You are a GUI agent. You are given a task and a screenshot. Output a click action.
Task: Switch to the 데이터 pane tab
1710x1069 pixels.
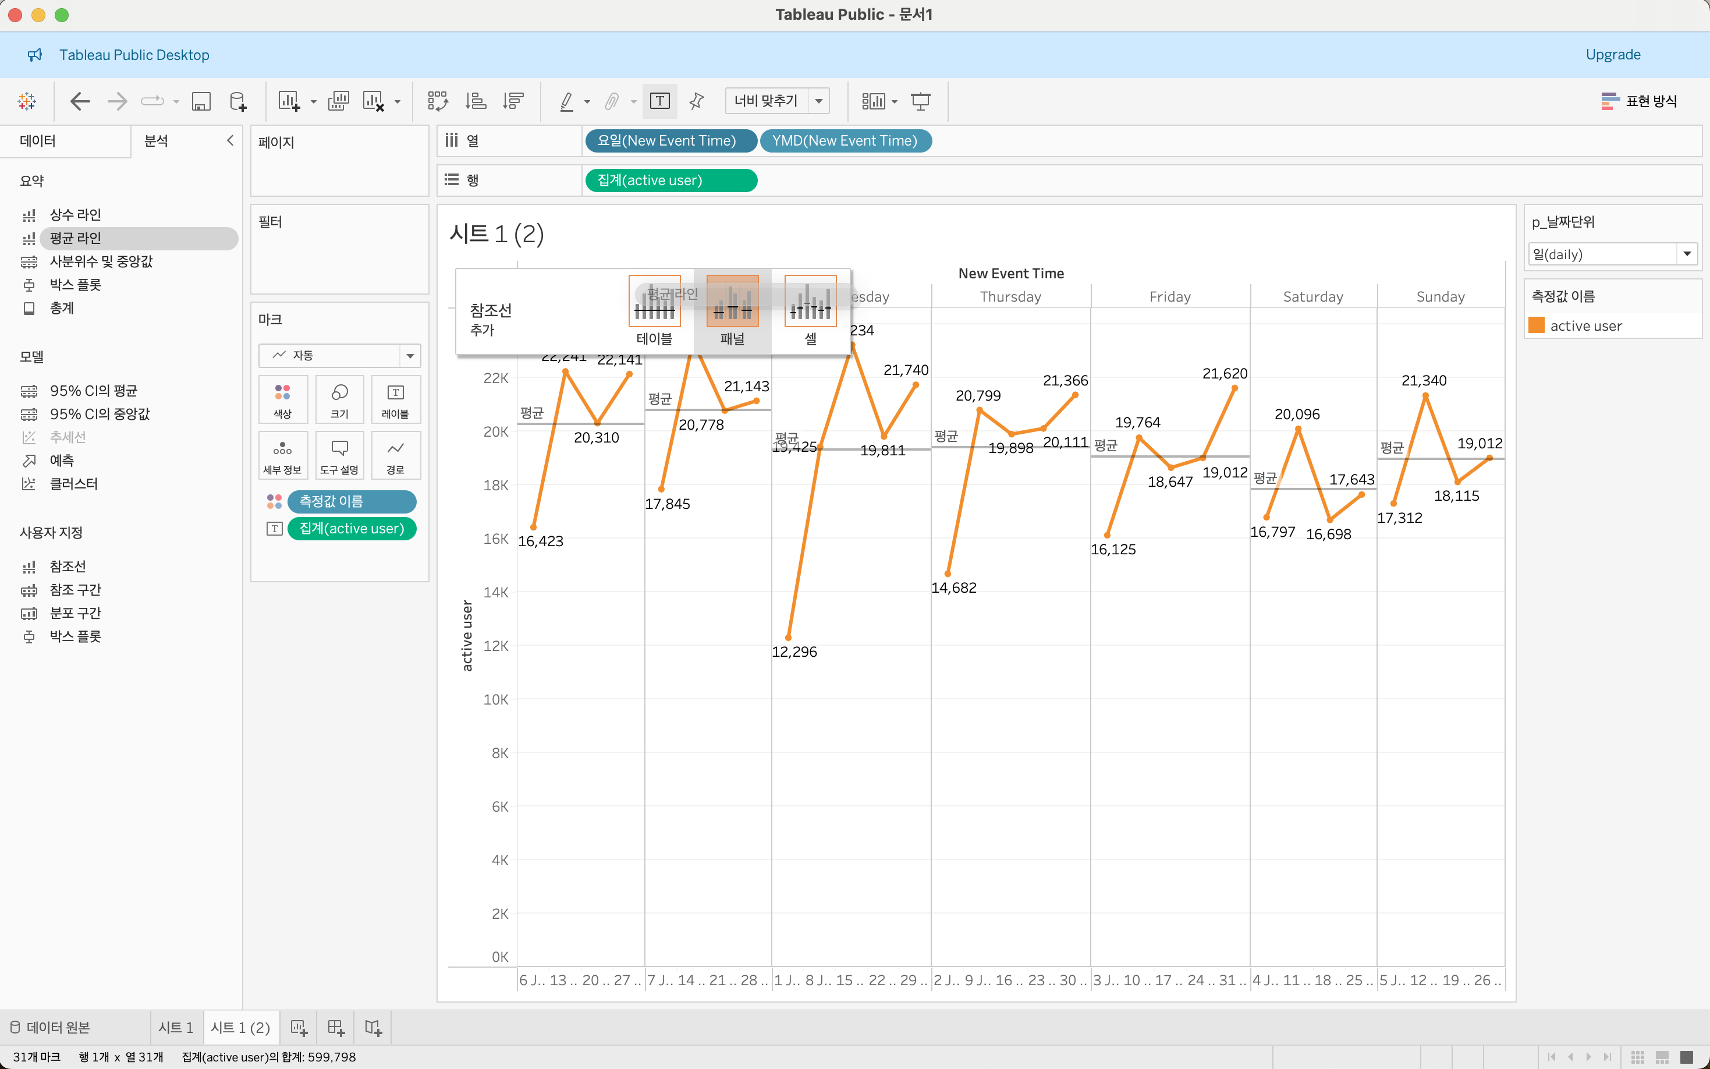38,141
